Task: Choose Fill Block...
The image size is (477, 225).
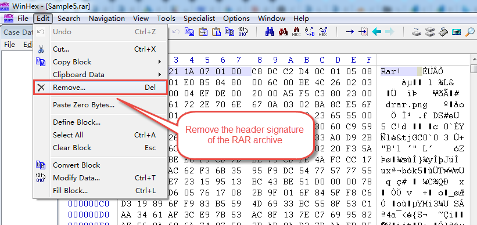Action: click(x=100, y=191)
